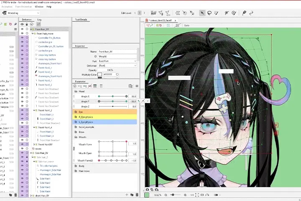Screen dimensions: 301x201
Task: Reset the Multiply Color value
Action: point(117,74)
